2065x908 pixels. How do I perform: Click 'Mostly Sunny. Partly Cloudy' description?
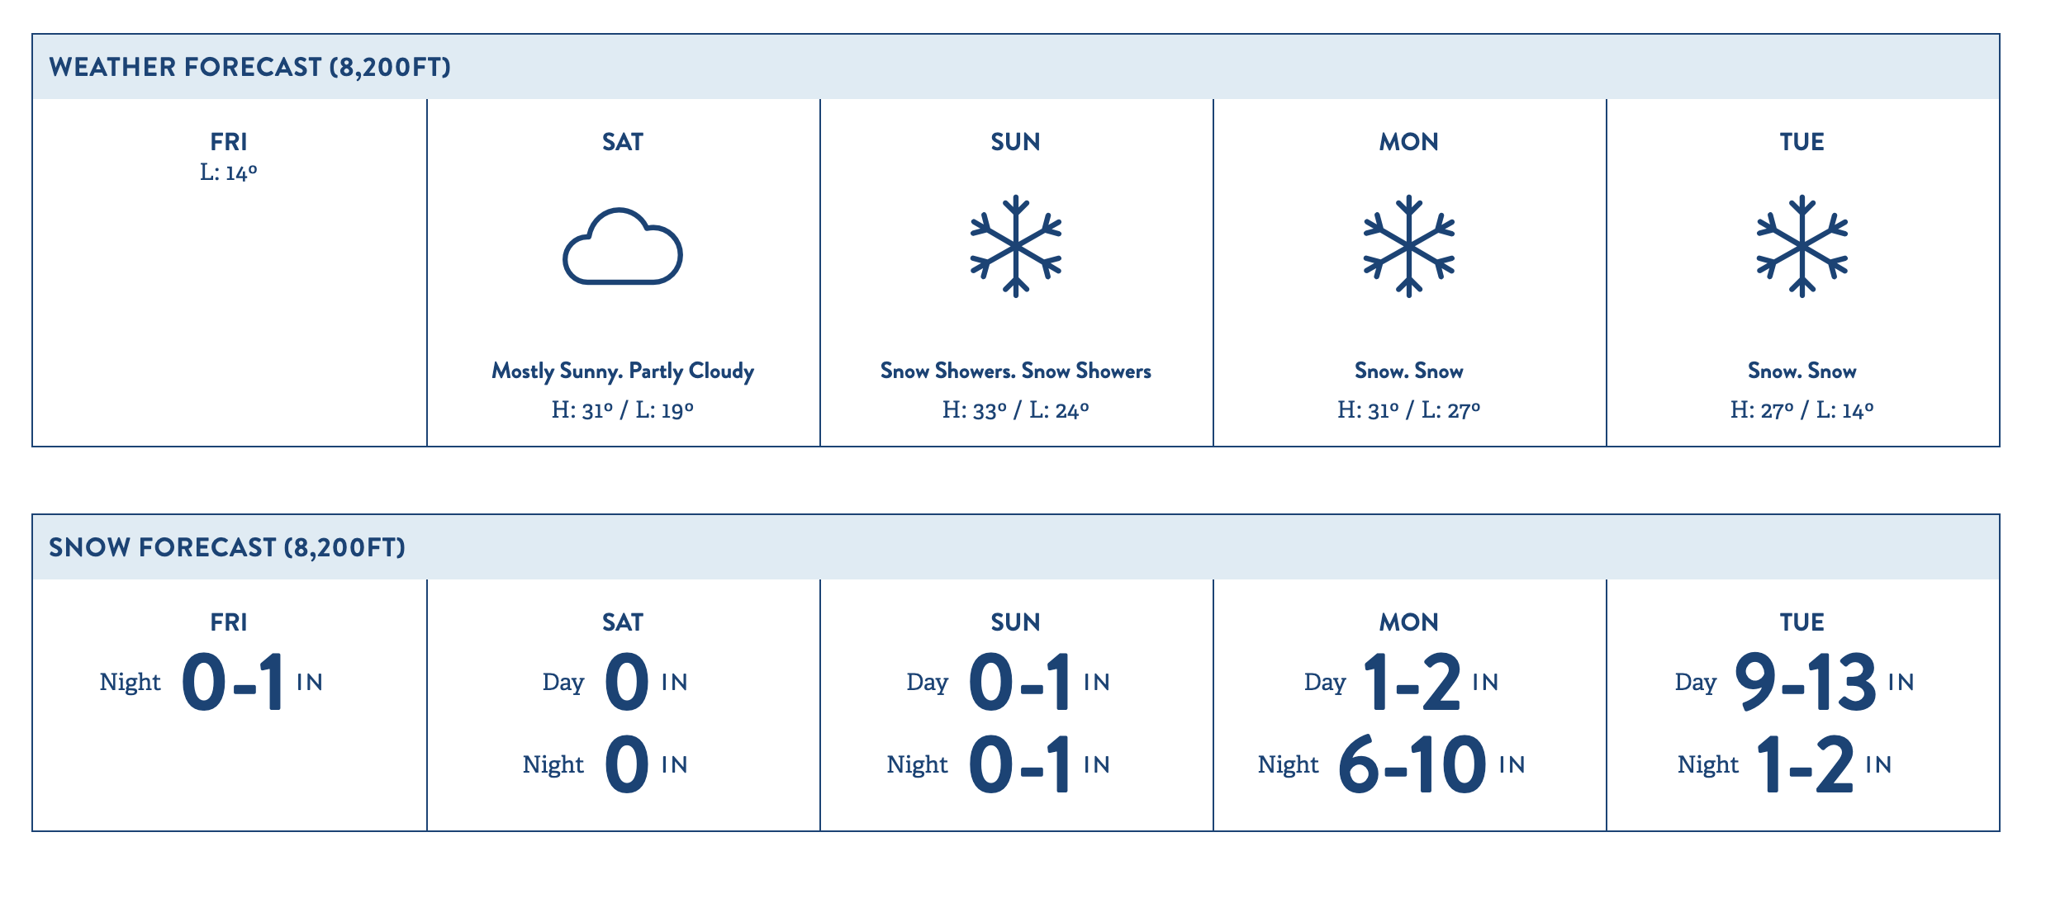(x=623, y=371)
